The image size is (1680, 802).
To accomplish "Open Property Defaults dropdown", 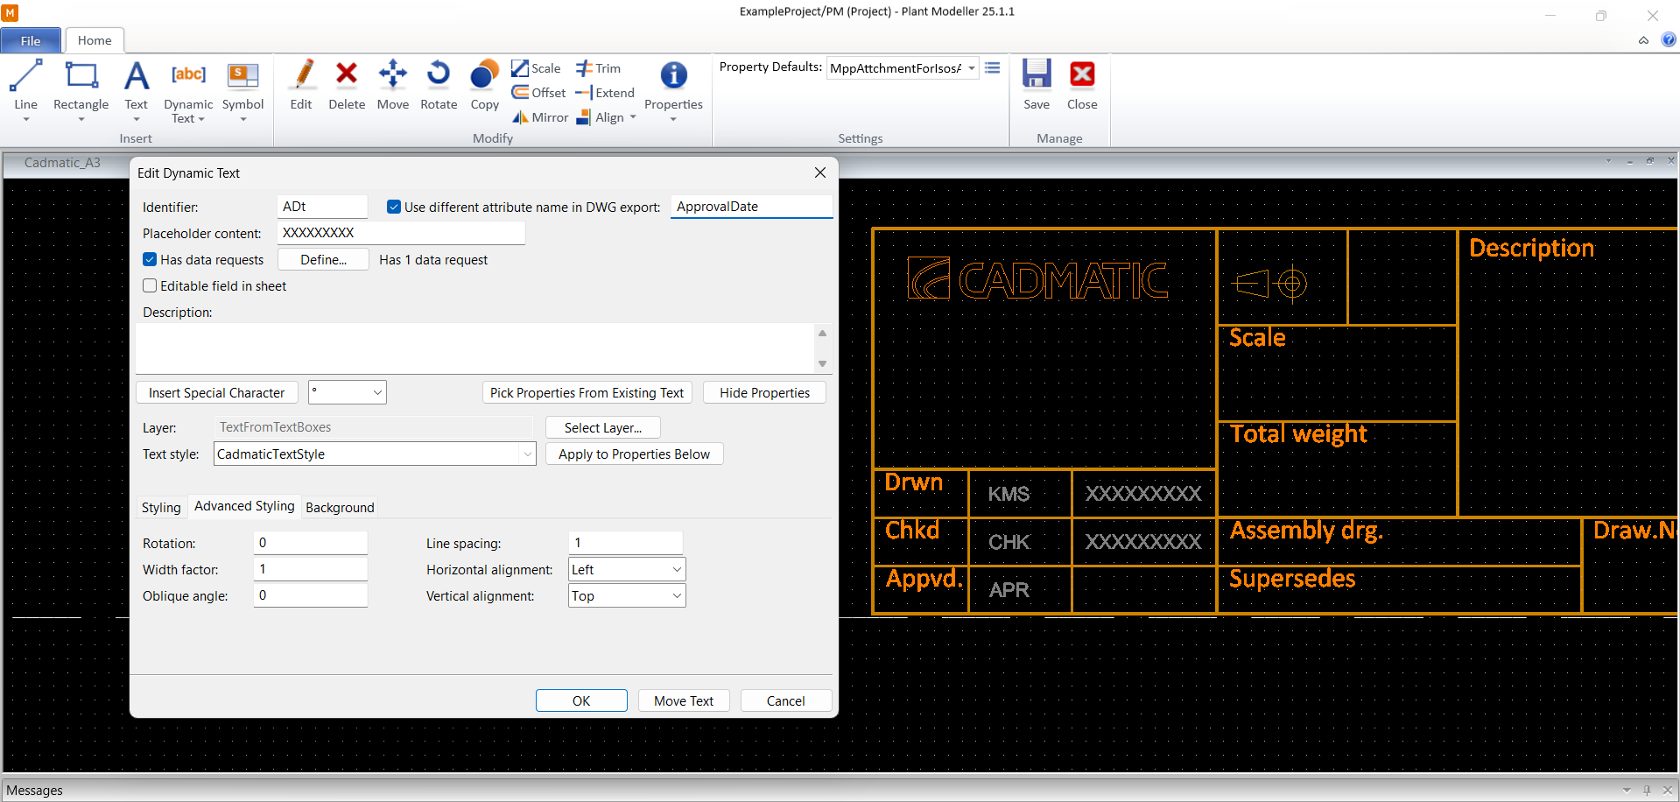I will pos(972,68).
